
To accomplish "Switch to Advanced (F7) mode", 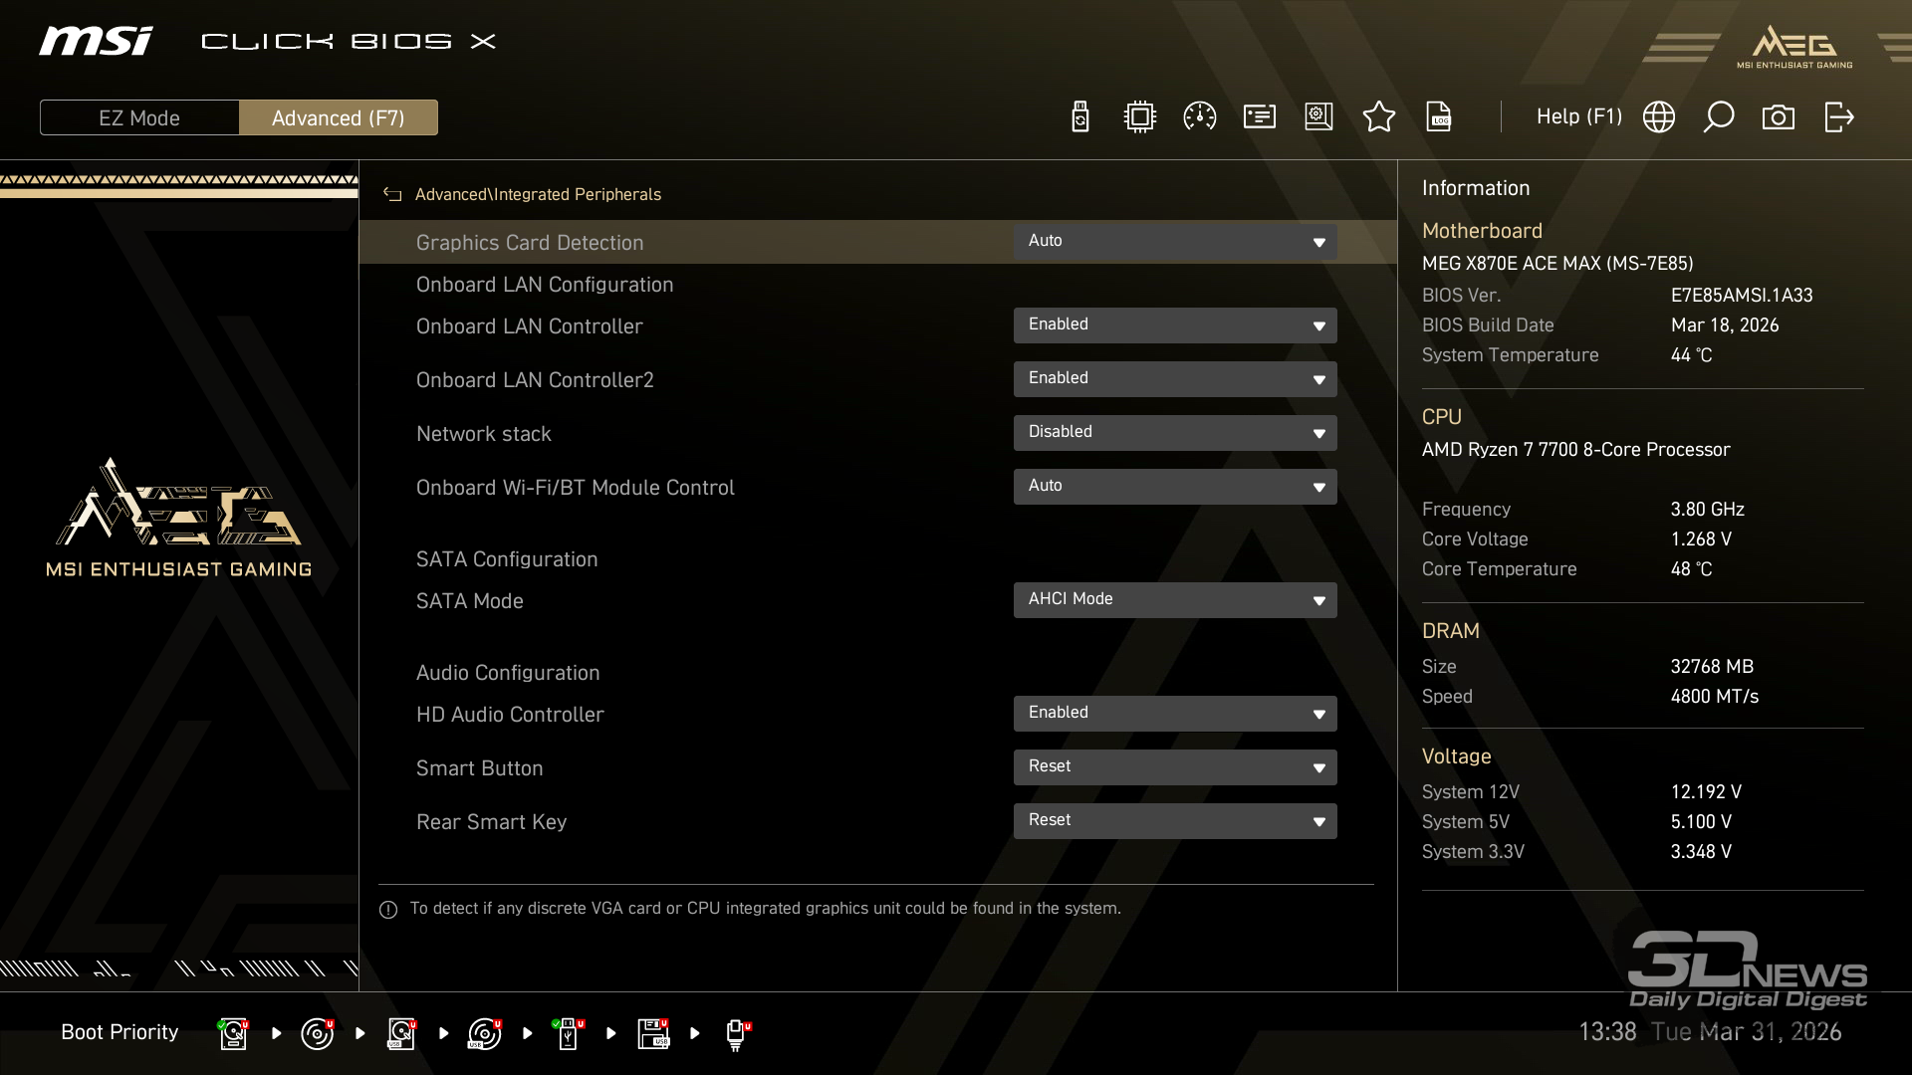I will click(x=338, y=117).
